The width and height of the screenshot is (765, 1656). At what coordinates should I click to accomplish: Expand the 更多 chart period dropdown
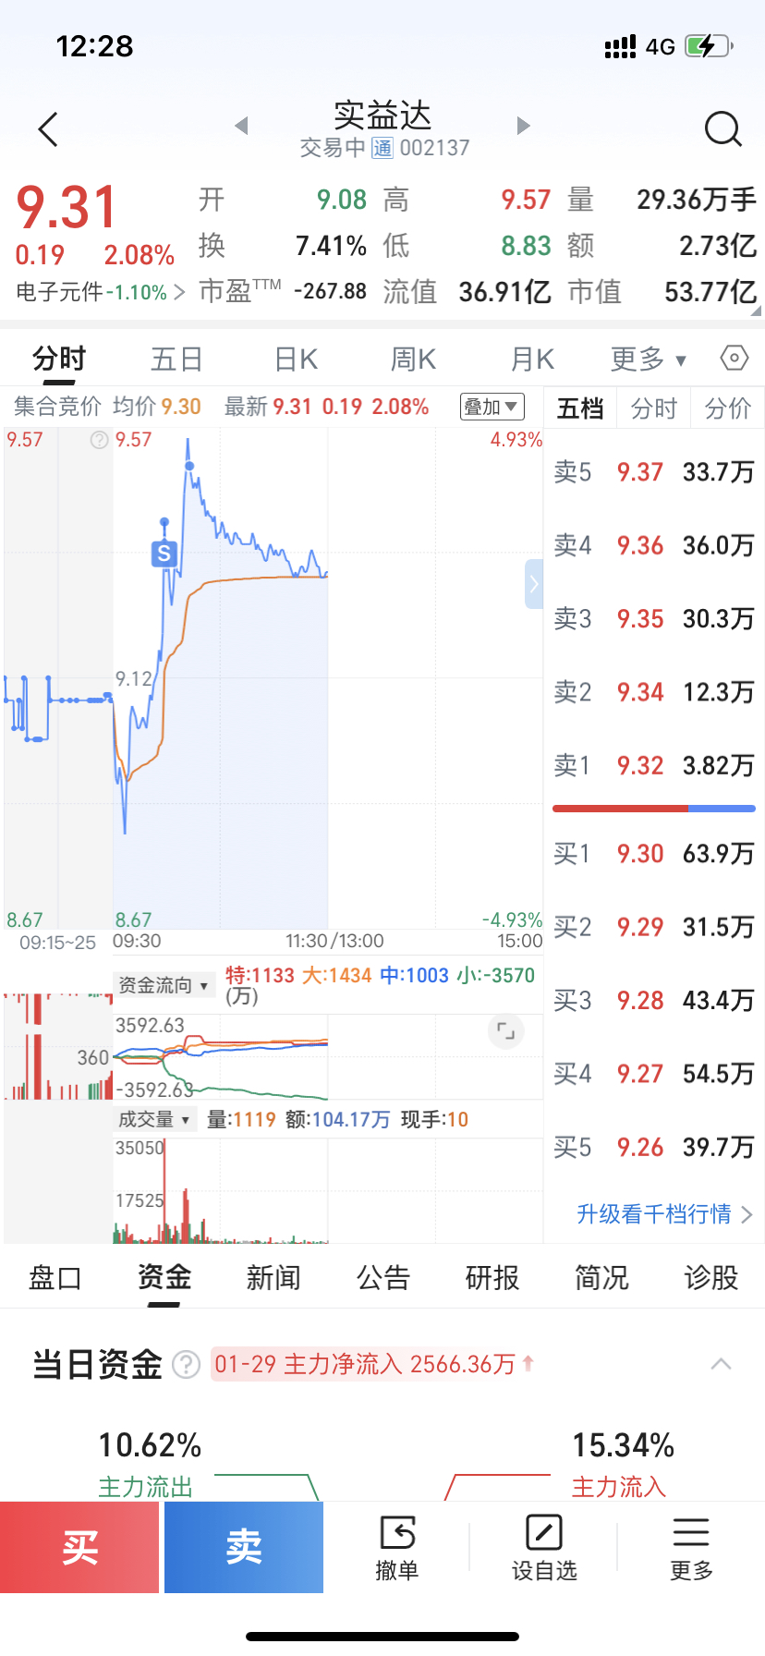pyautogui.click(x=649, y=359)
